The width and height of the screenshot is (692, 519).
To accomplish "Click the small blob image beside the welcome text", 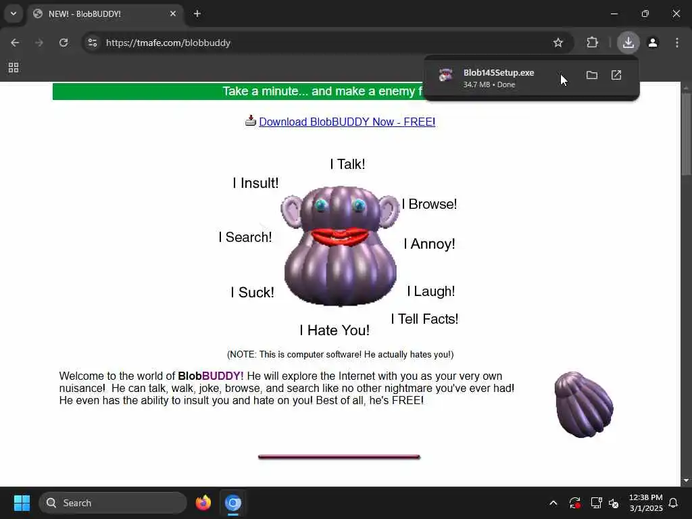I will click(x=584, y=405).
